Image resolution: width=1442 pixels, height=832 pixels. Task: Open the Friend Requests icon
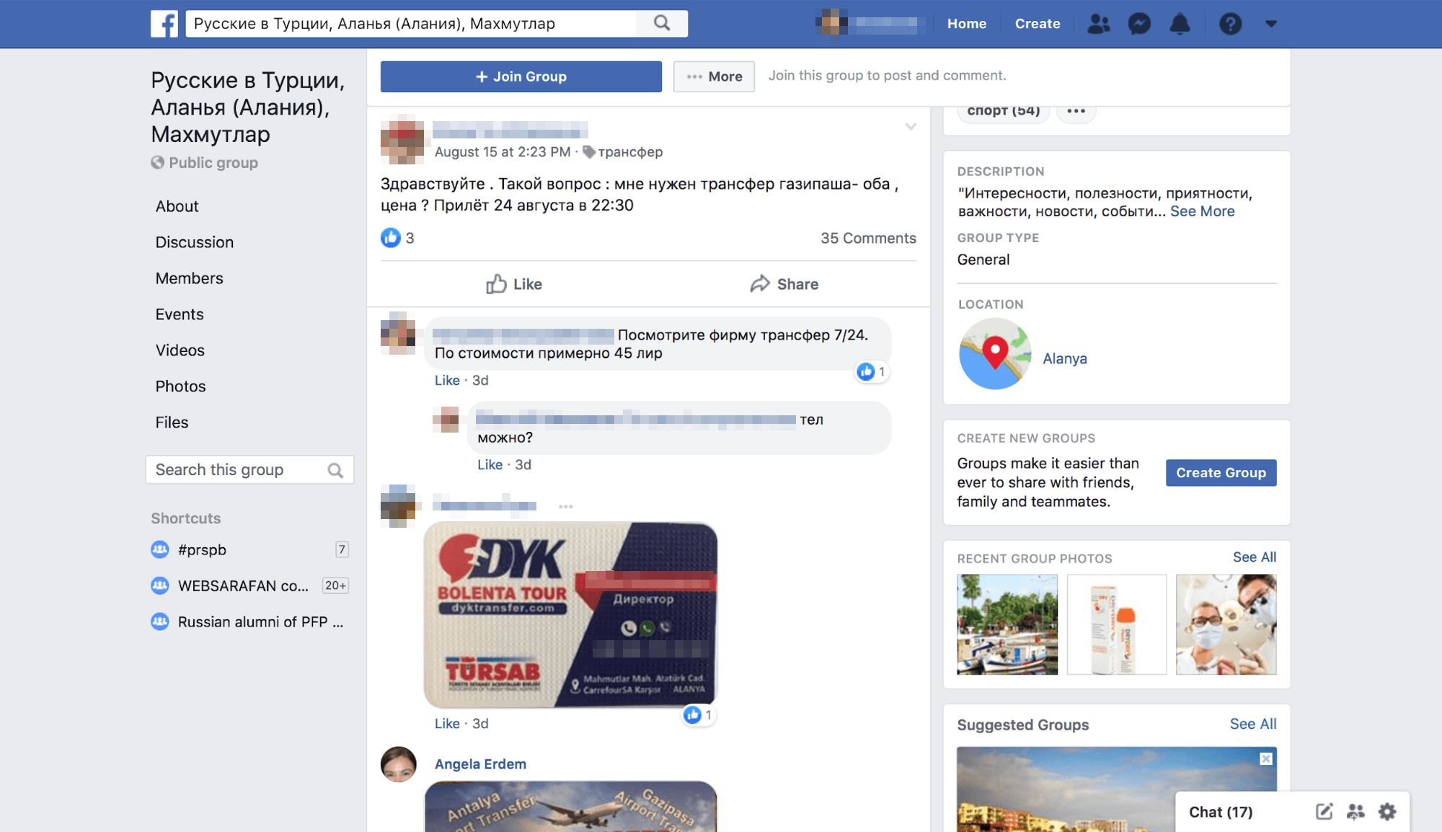1099,24
